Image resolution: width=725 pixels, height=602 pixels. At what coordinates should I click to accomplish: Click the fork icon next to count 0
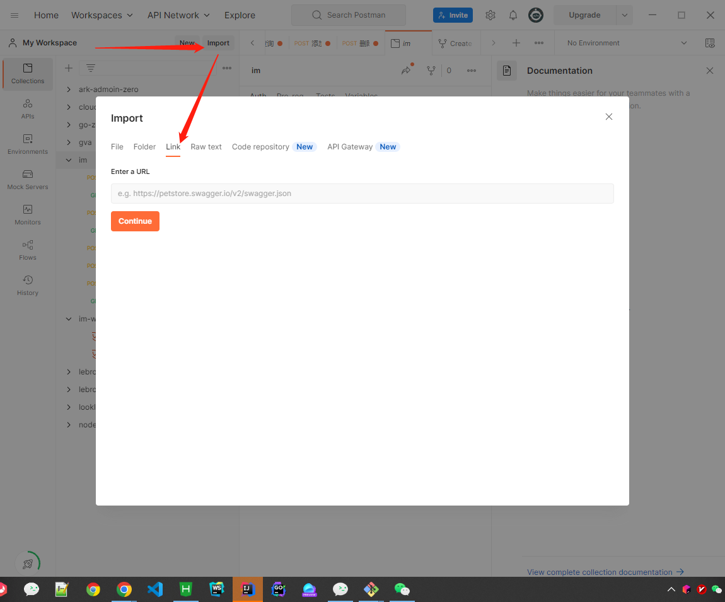point(431,71)
